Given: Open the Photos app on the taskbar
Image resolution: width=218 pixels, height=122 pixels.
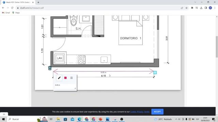Looking at the screenshot, I should (108, 119).
